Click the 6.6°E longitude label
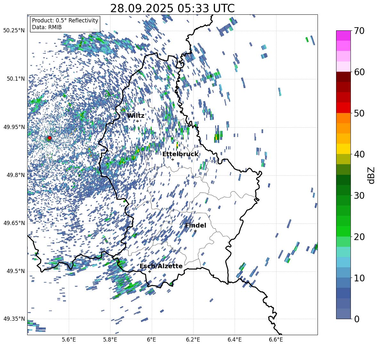The image size is (379, 346). pos(276,340)
